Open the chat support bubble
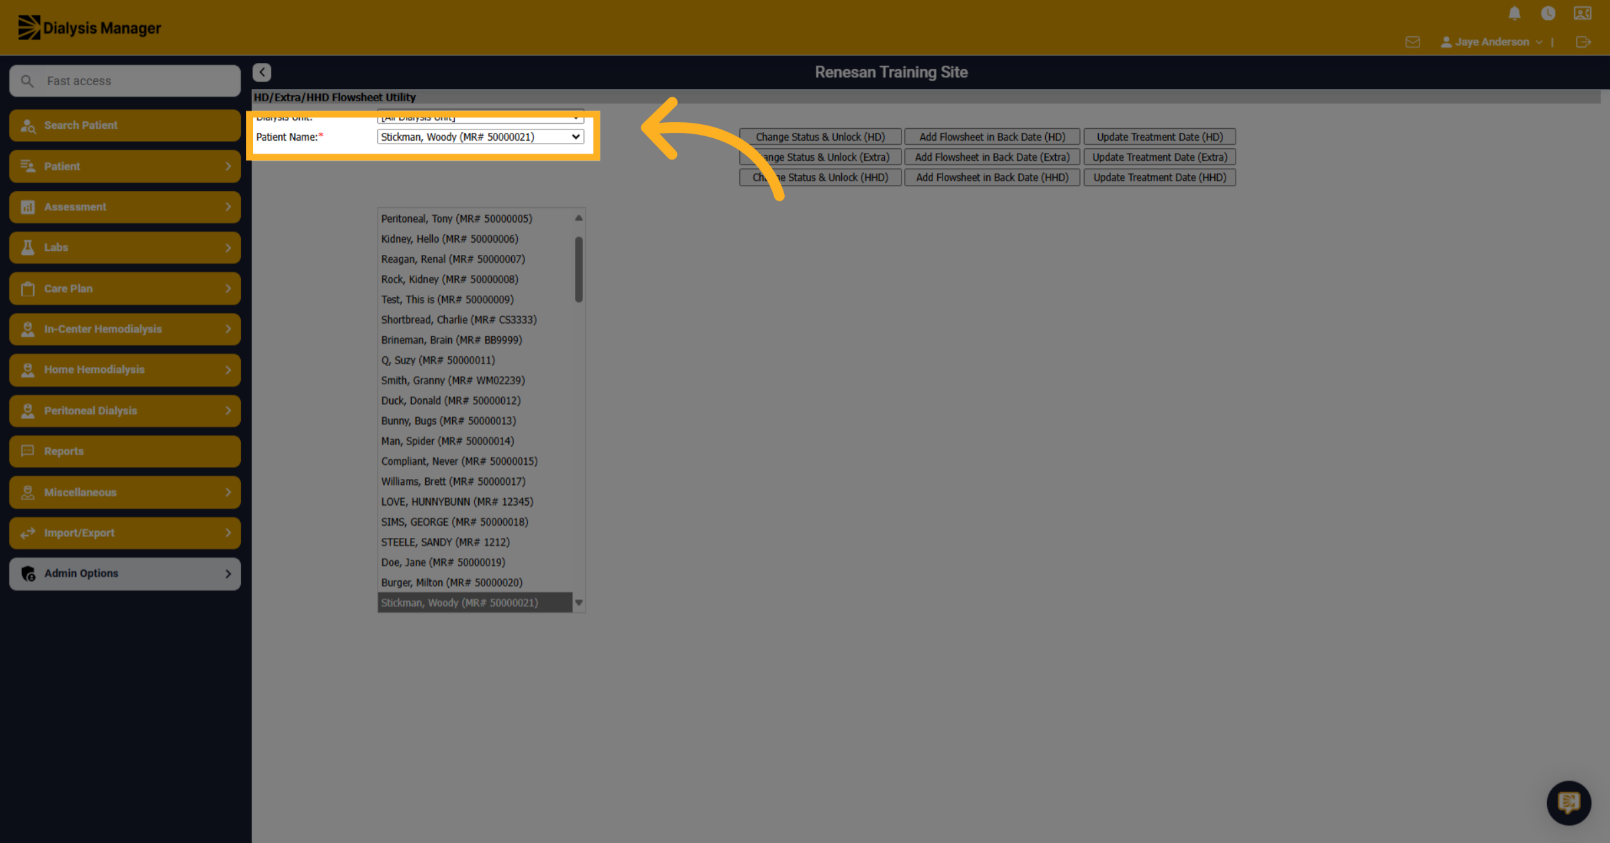The width and height of the screenshot is (1610, 843). click(x=1568, y=802)
